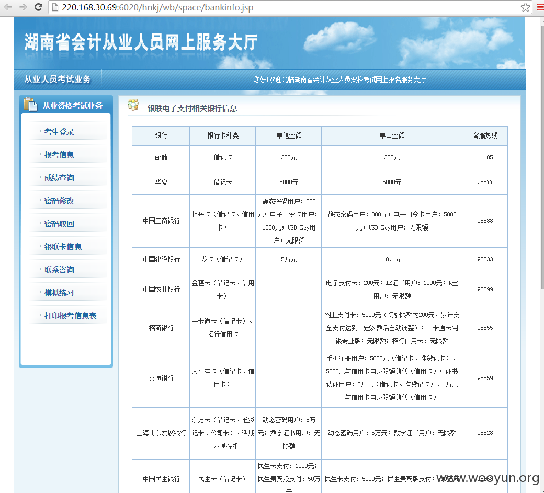Viewport: 544px width, 493px height.
Task: Click the welcome message in the navigation bar
Action: coord(339,80)
